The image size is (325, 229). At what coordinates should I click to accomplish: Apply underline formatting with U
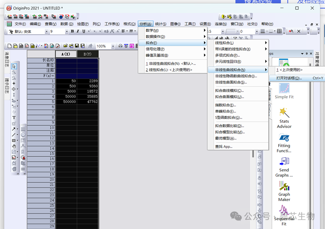click(84, 31)
